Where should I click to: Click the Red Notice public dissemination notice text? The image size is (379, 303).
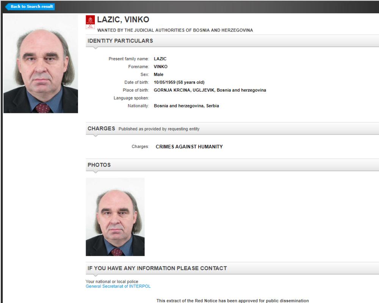[x=233, y=301]
